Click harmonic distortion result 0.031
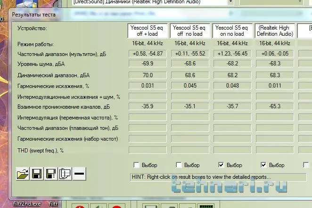The image size is (312, 208). point(148,86)
